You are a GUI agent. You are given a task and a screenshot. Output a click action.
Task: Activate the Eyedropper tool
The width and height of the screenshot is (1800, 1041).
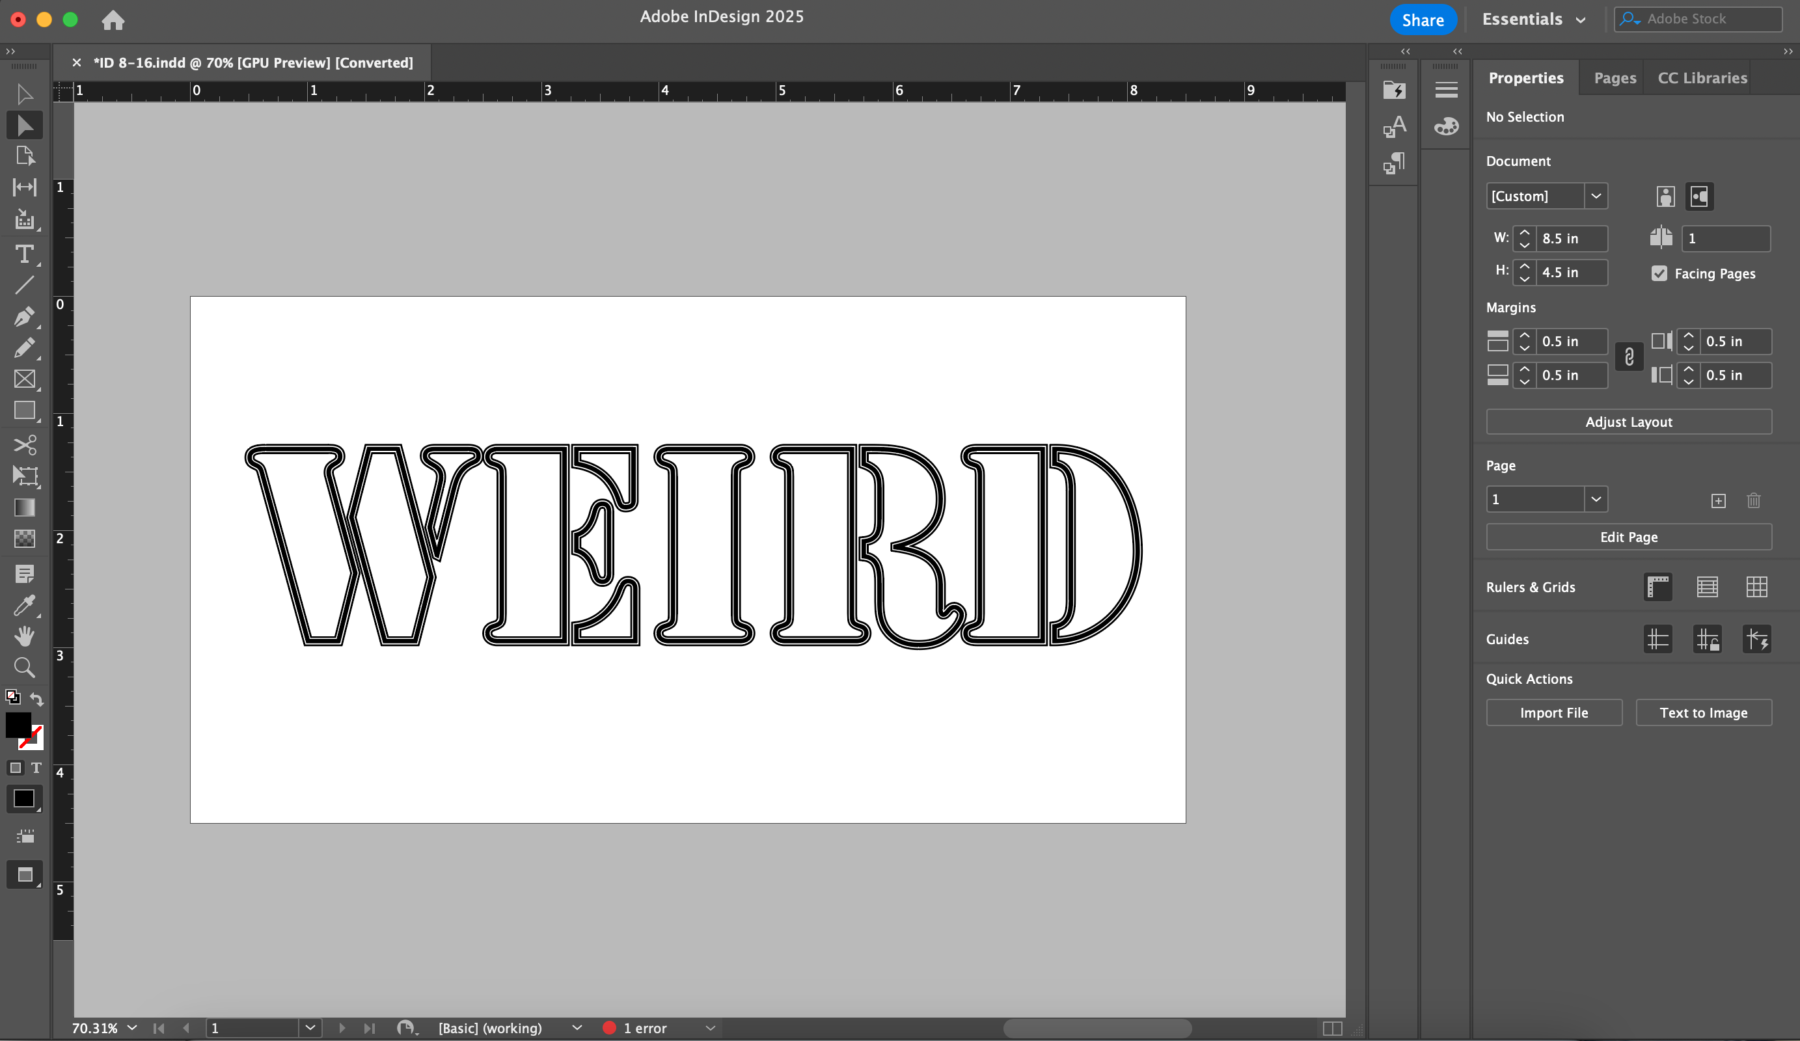pyautogui.click(x=24, y=606)
